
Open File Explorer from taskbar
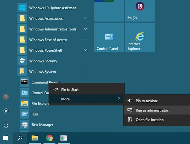(x=35, y=138)
